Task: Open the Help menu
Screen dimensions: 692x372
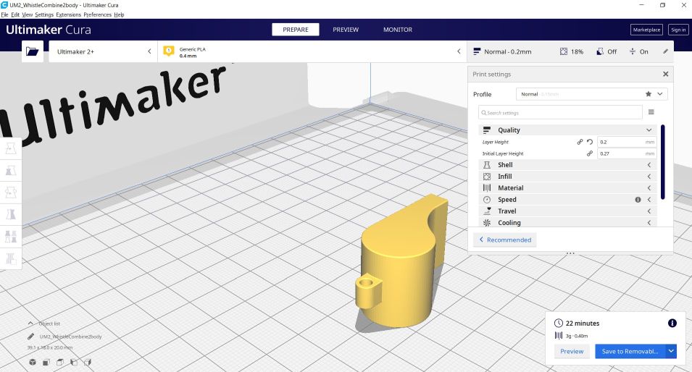Action: (x=119, y=14)
